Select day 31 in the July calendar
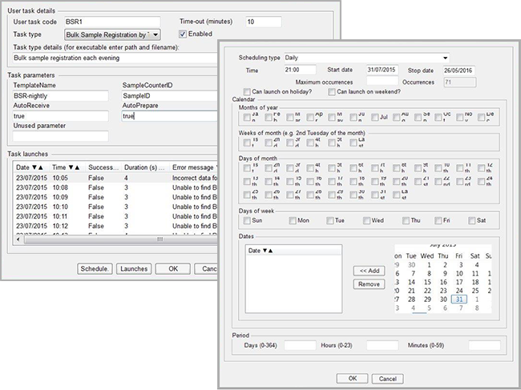Image resolution: width=521 pixels, height=390 pixels. coord(458,300)
